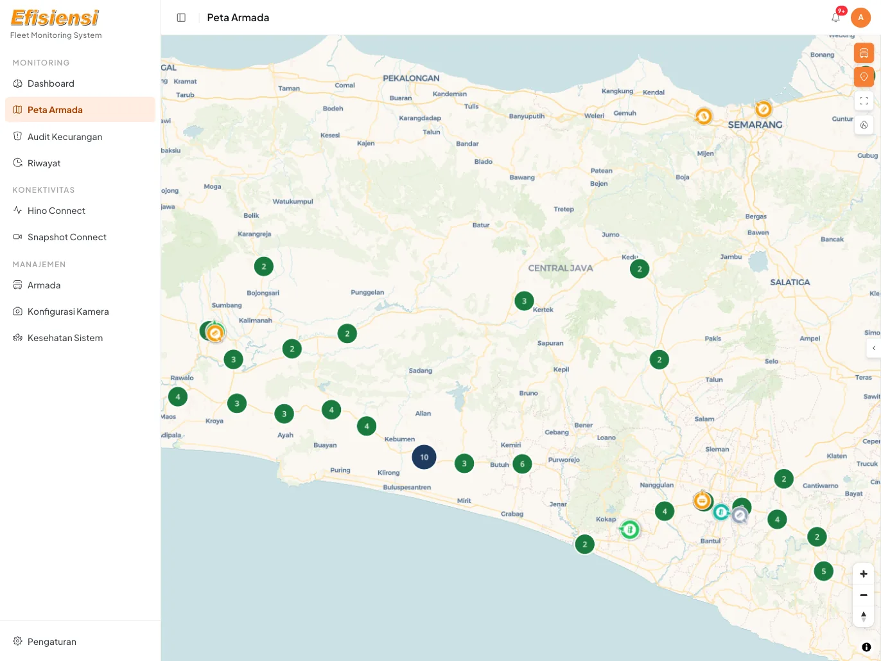The height and width of the screenshot is (661, 881).
Task: Zoom out on the map
Action: [x=864, y=595]
